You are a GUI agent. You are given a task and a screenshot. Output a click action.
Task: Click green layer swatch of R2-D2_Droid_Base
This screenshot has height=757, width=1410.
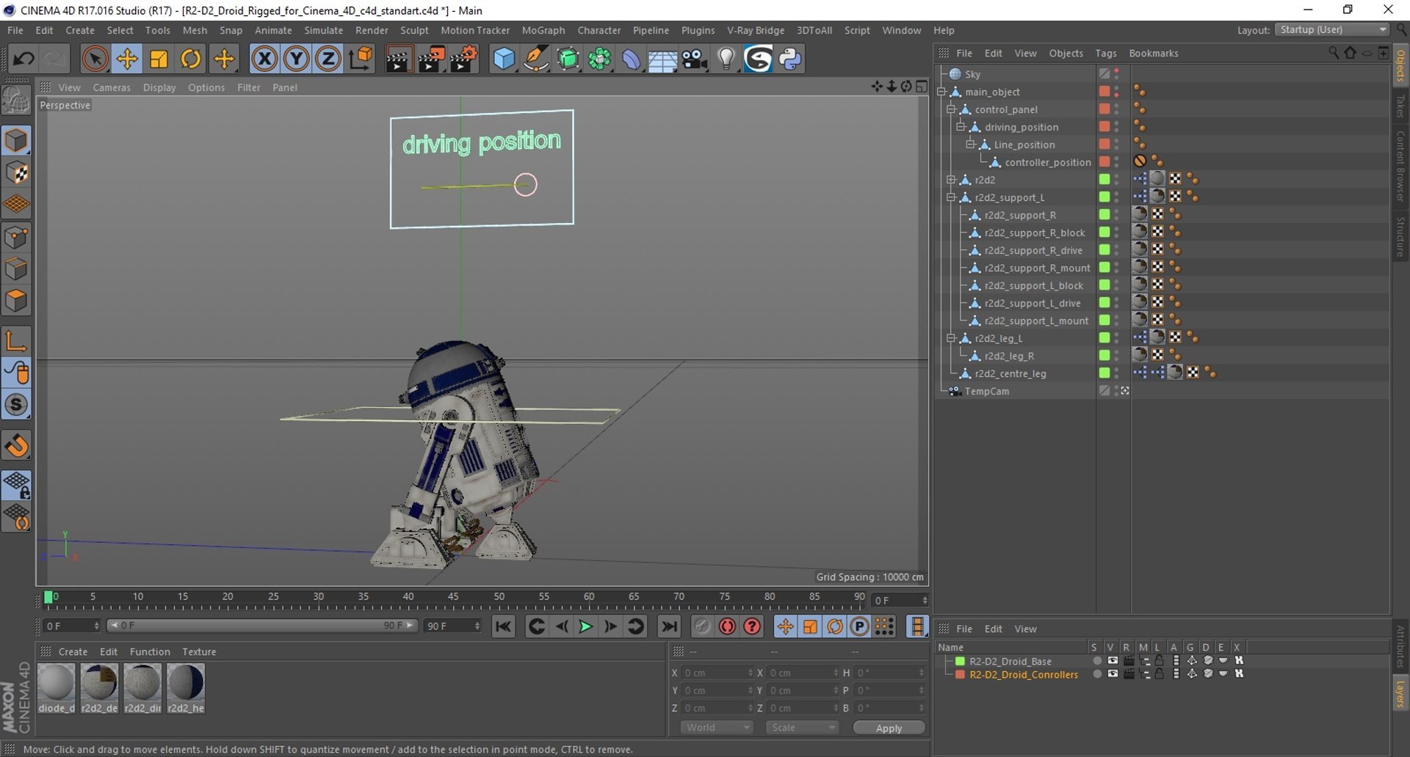click(959, 661)
